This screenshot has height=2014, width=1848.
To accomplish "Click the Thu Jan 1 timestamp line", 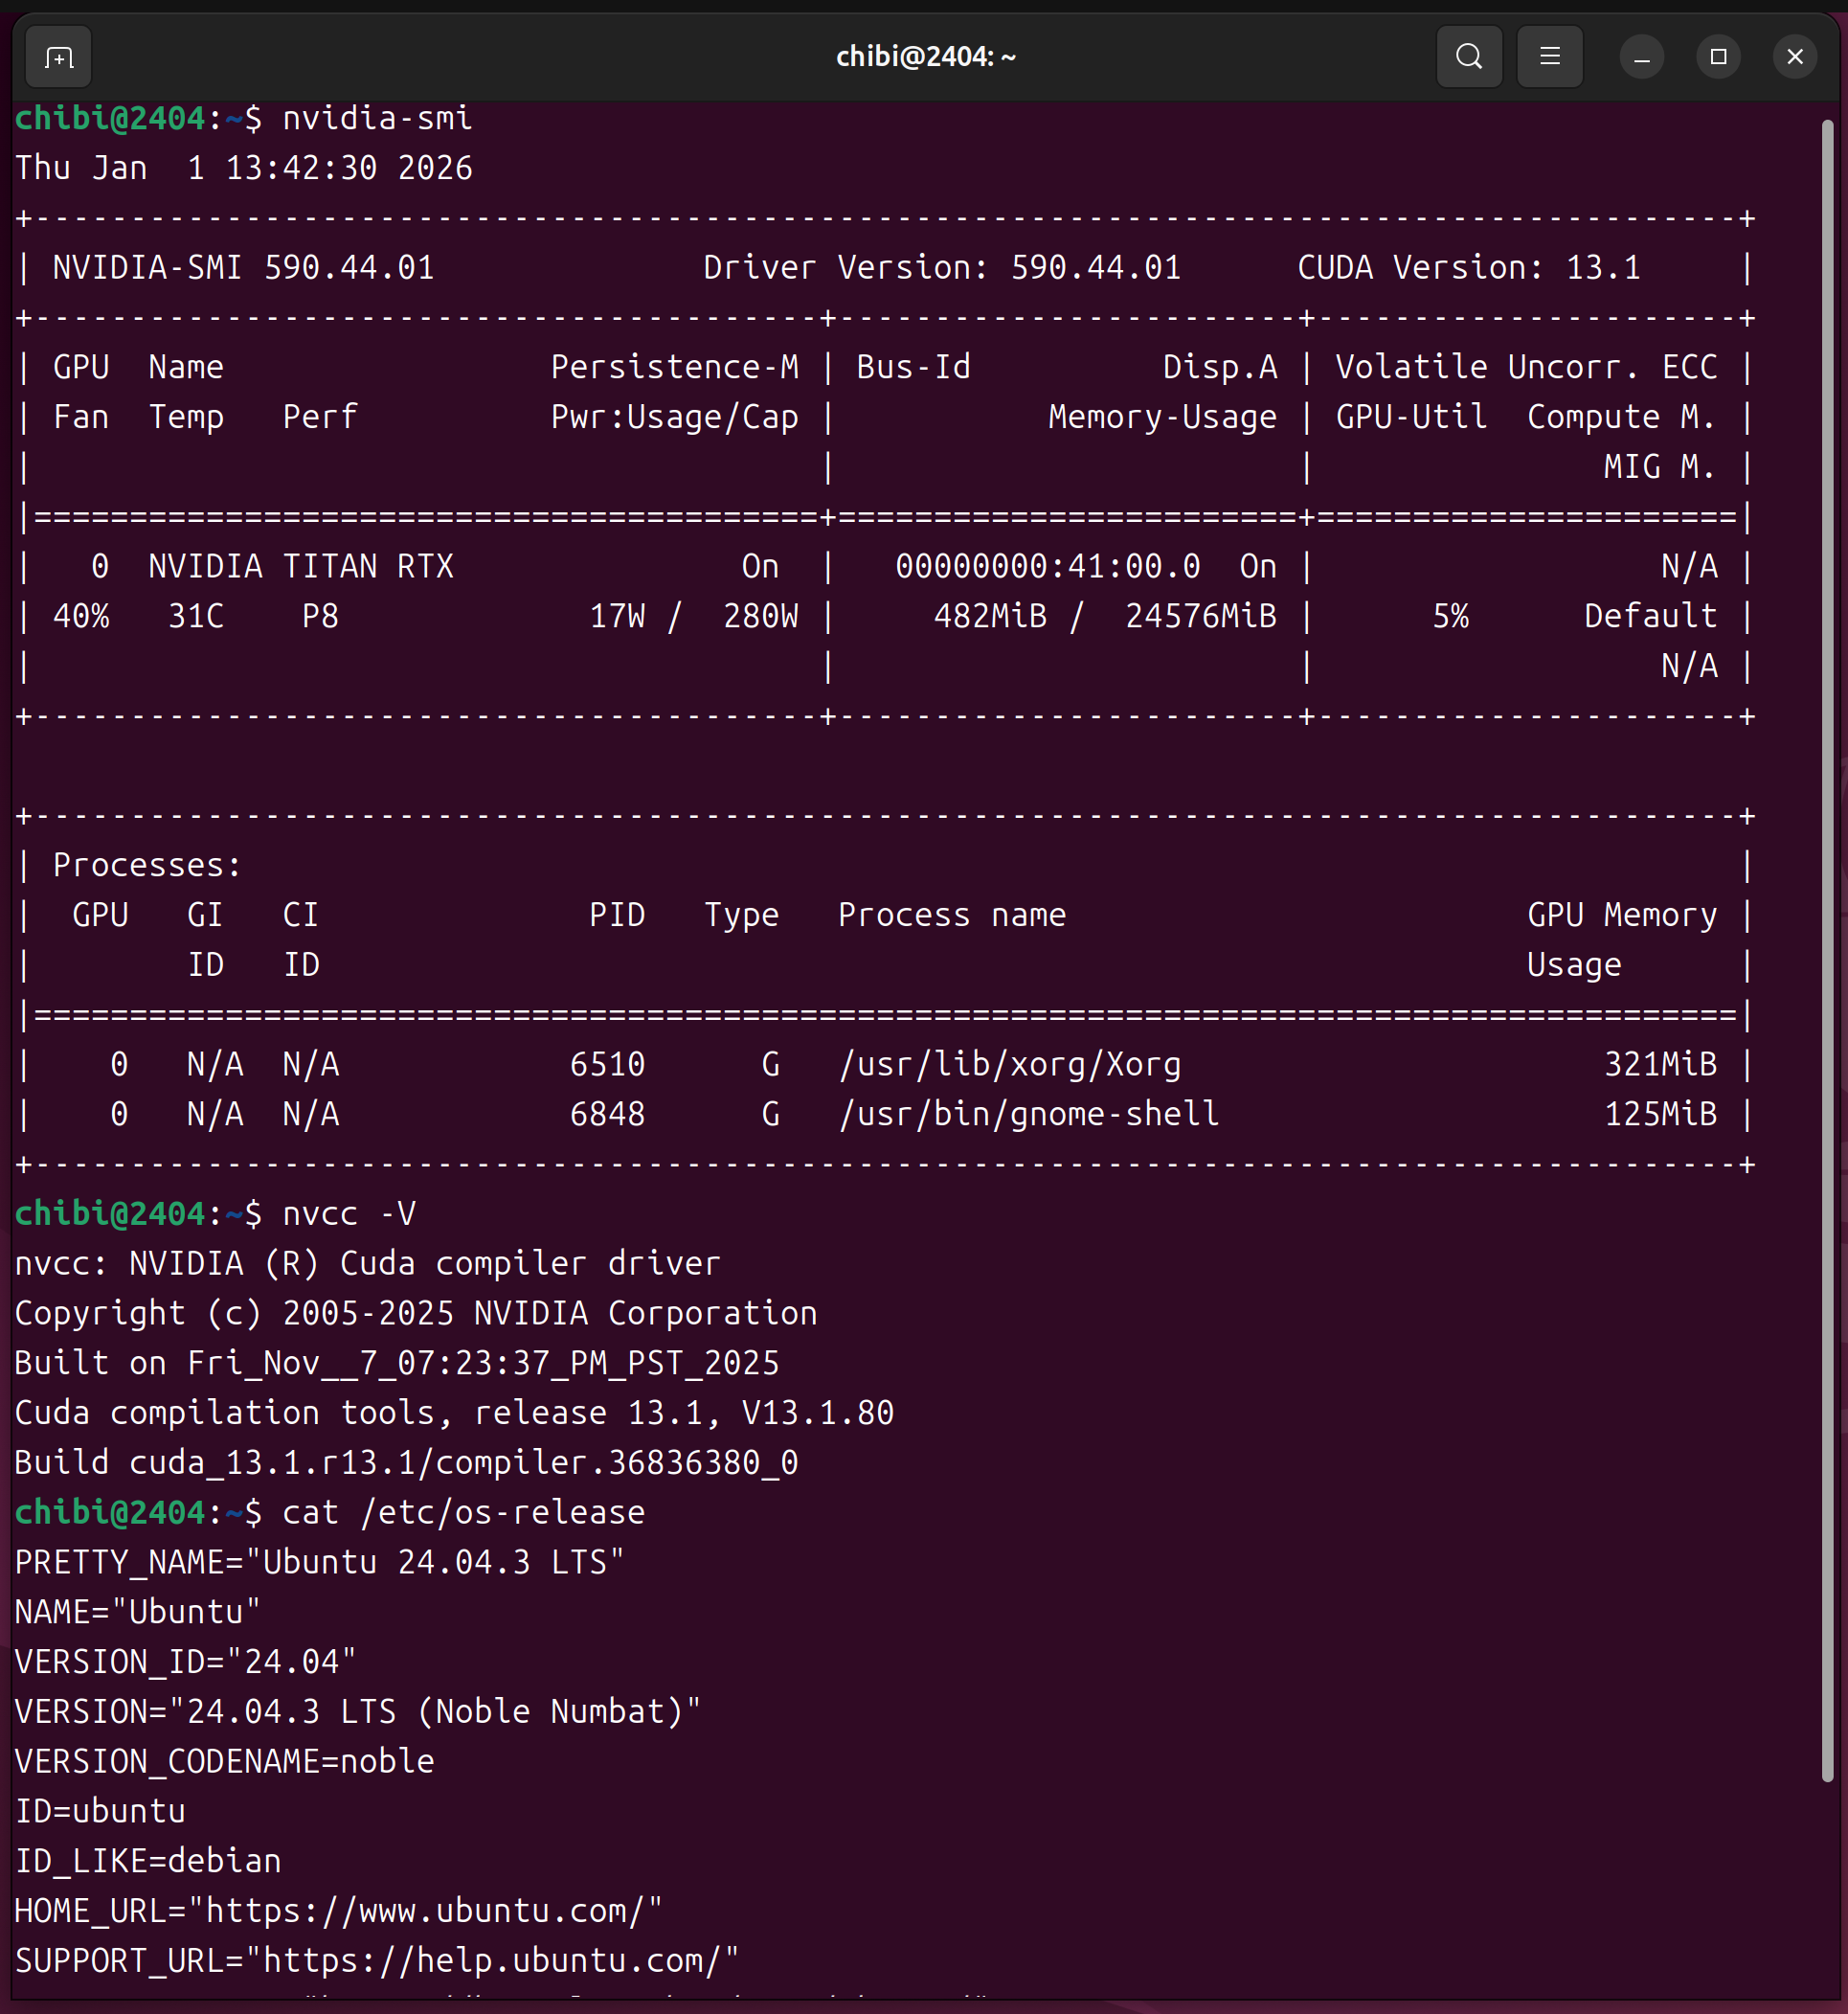I will [244, 168].
